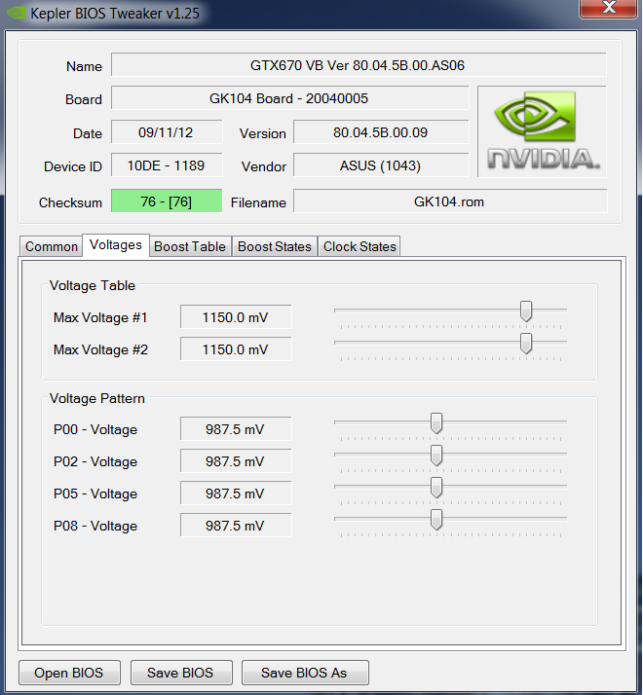Click the Vendor field ASUS (1043)
This screenshot has width=643, height=695.
(381, 165)
